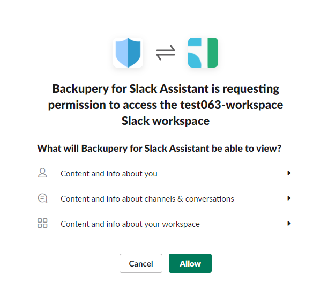Image resolution: width=328 pixels, height=296 pixels.
Task: Cancel the permission request
Action: [x=141, y=263]
